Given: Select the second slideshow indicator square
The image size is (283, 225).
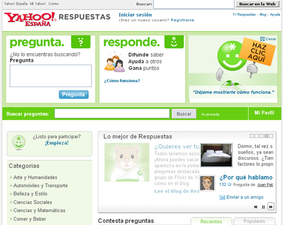Looking at the screenshot, I should coord(256,136).
